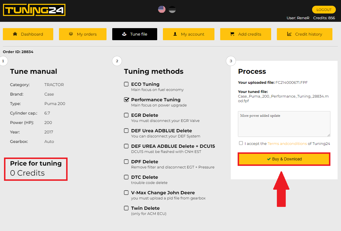341x231 pixels.
Task: Click the User: ReneR text
Action: point(298,18)
